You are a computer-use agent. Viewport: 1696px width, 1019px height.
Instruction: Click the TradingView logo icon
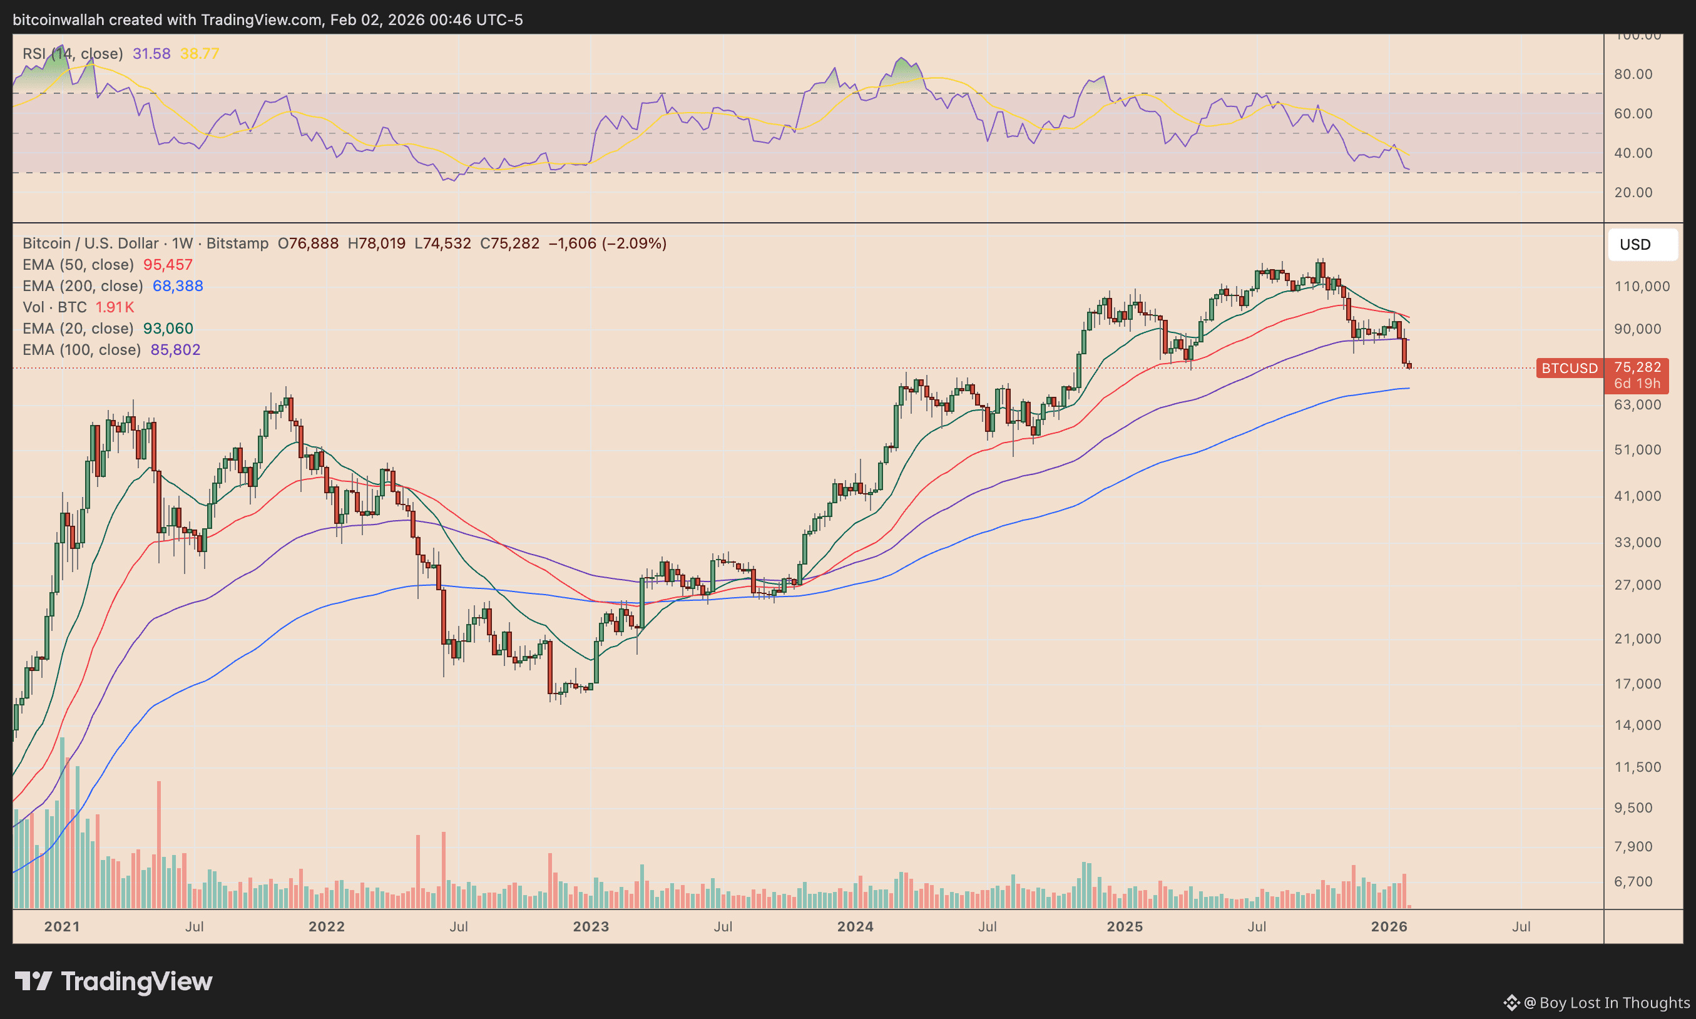(33, 981)
